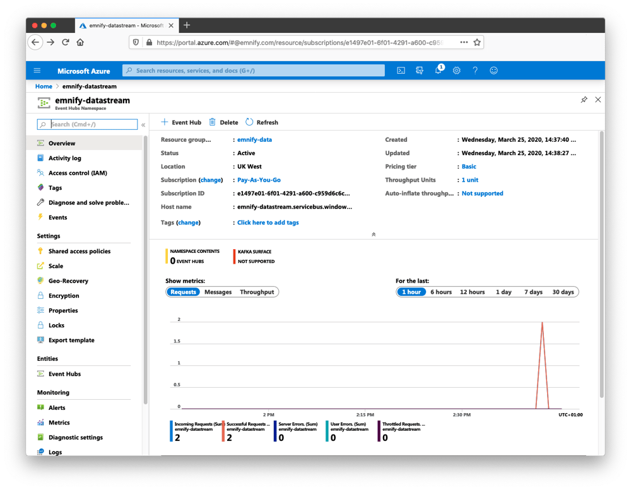The width and height of the screenshot is (631, 490).
Task: Change the subscription via the change link
Action: 211,180
